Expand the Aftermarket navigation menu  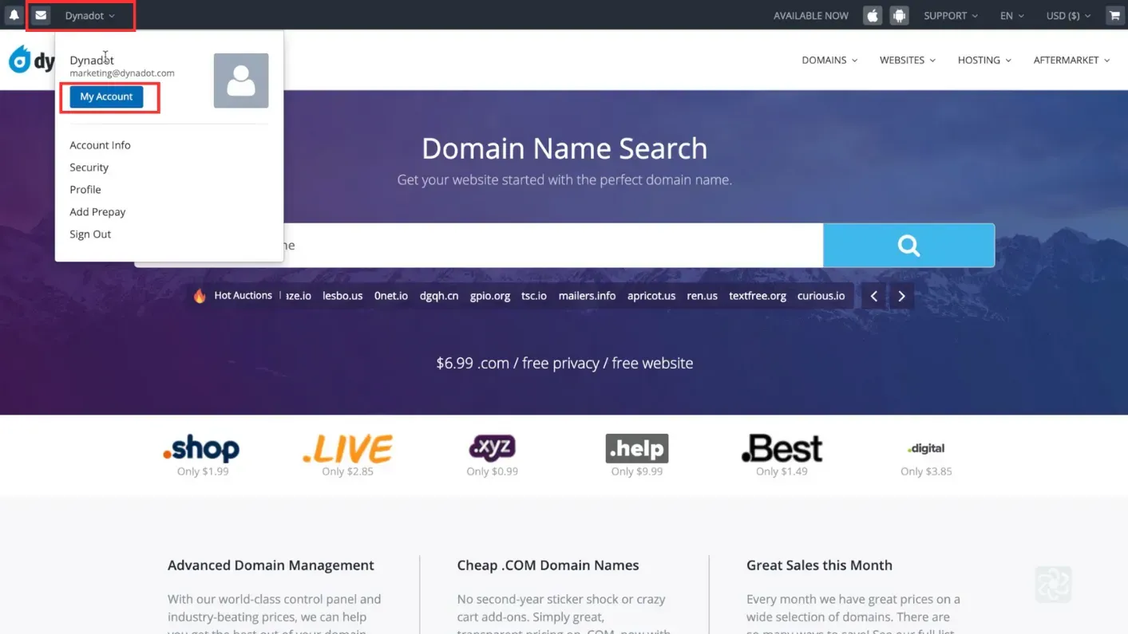pos(1071,60)
